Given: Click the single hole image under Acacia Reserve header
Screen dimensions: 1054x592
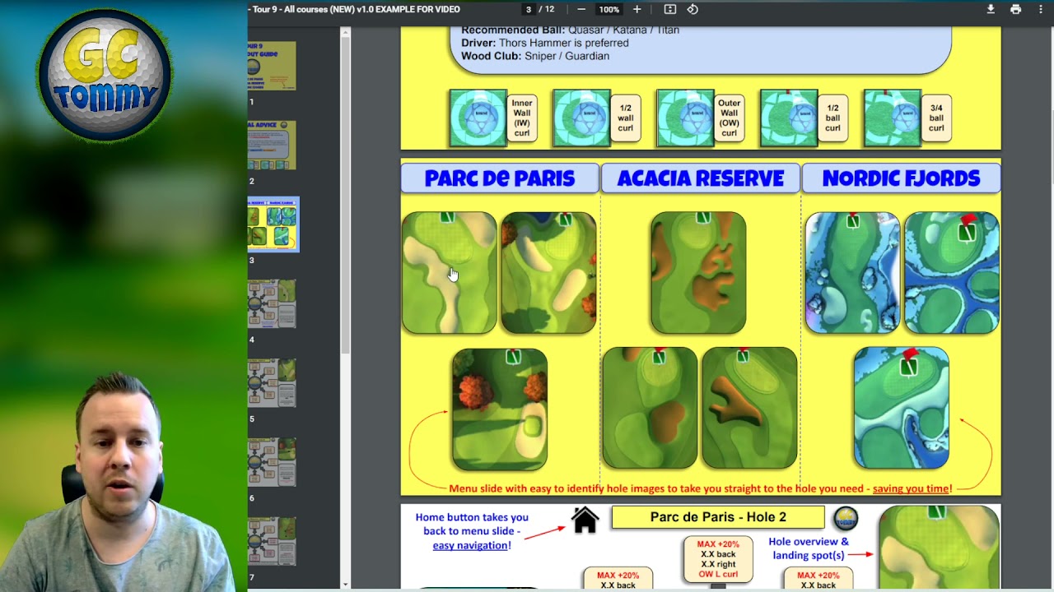Looking at the screenshot, I should [x=698, y=273].
